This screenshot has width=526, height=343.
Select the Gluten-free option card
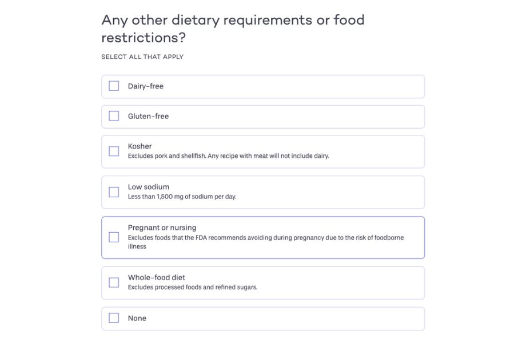tap(263, 116)
